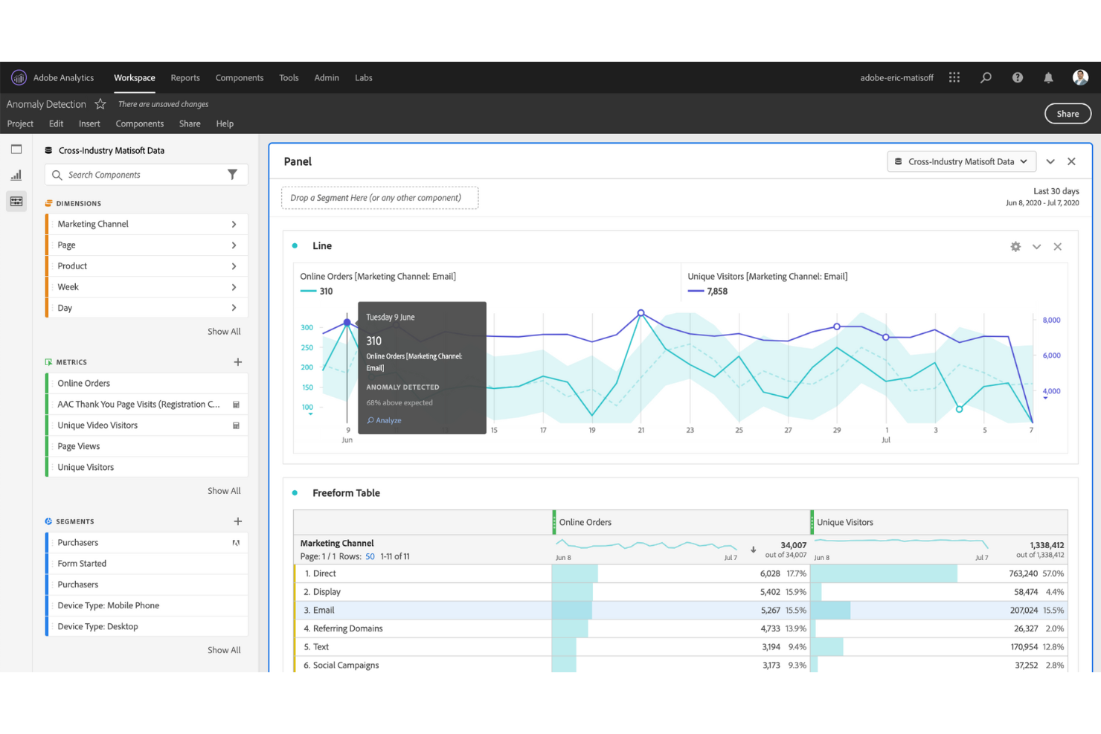Screen dimensions: 1101x734
Task: Open the app switcher grid icon
Action: point(954,77)
